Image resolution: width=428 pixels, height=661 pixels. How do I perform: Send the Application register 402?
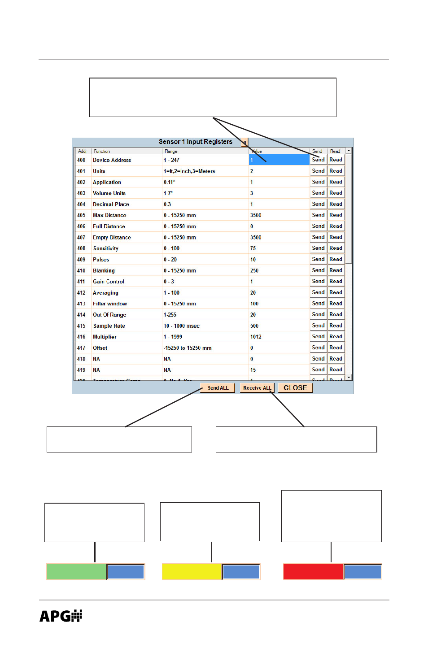(318, 182)
